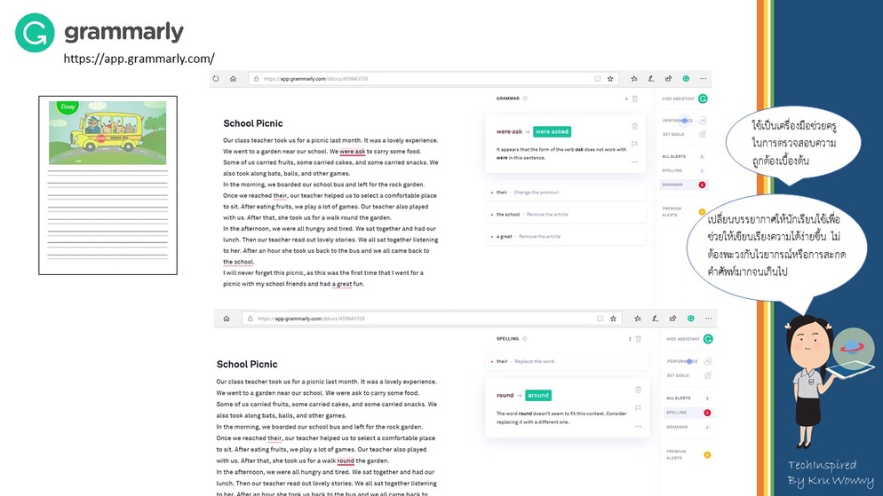The width and height of the screenshot is (883, 496).
Task: Click the info icon next to SPELLING heading
Action: 524,339
